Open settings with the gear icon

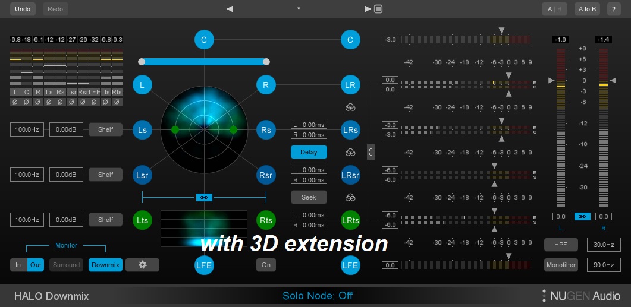tap(143, 265)
